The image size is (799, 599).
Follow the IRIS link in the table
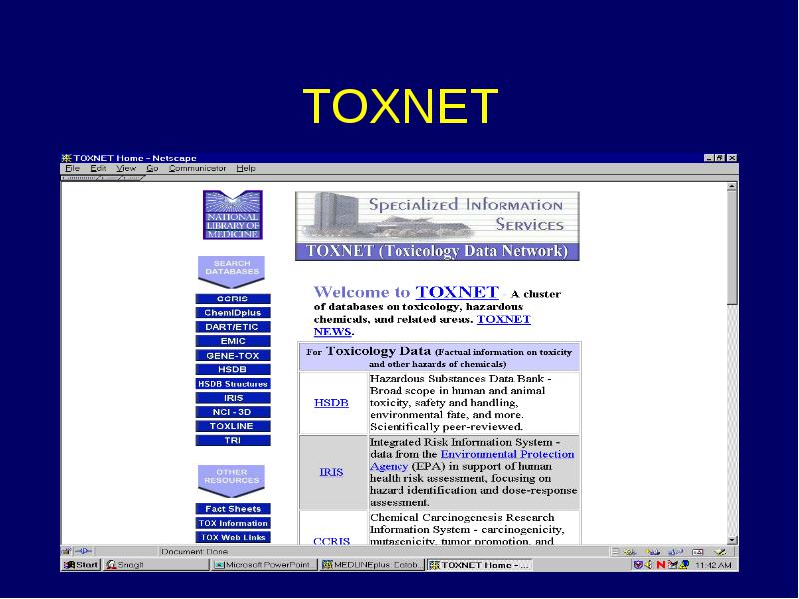331,472
